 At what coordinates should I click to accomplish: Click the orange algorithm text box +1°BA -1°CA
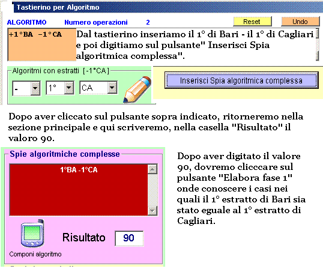(x=42, y=44)
